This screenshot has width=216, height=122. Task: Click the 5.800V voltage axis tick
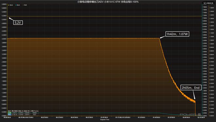4,4
